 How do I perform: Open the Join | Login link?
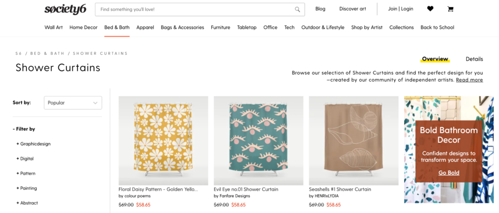(x=401, y=9)
